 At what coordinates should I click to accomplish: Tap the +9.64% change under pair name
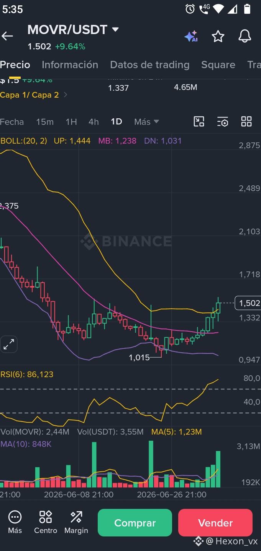coord(70,47)
